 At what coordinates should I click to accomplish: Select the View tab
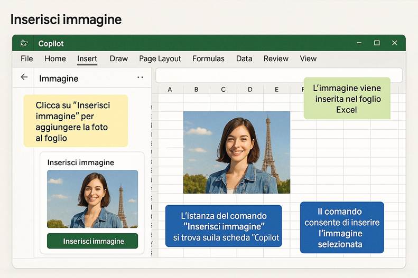tap(308, 59)
